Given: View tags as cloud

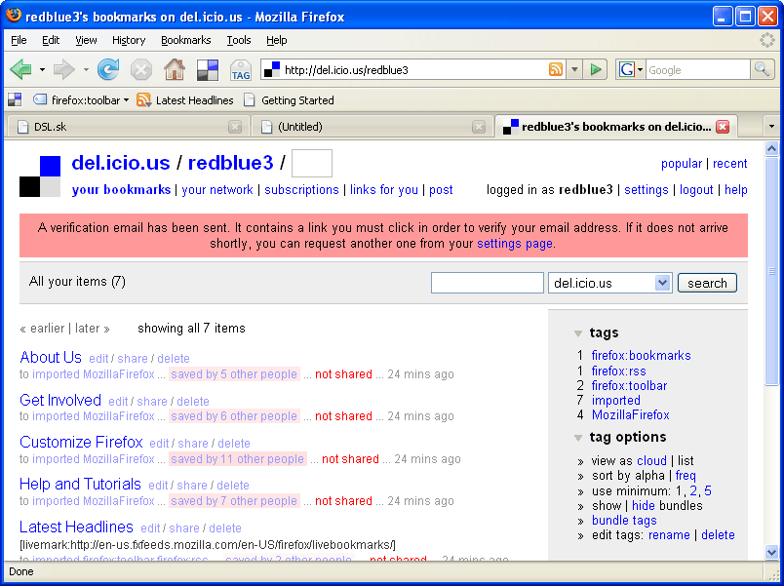Looking at the screenshot, I should pos(651,460).
